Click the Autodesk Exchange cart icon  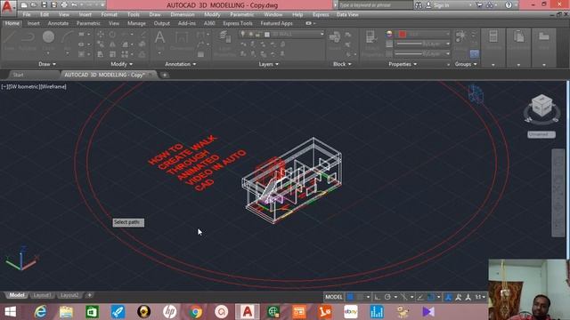[x=479, y=4]
